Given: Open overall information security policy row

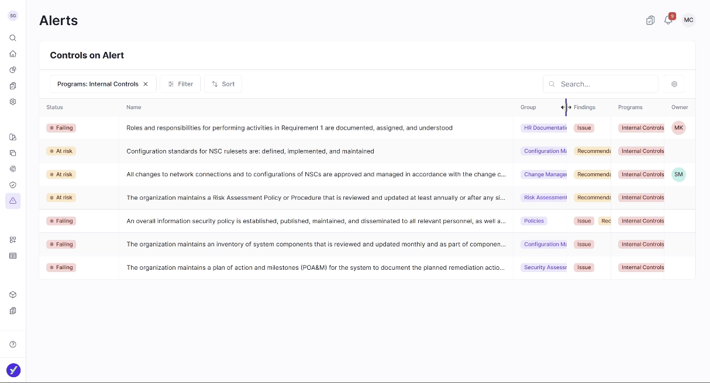Looking at the screenshot, I should tap(367, 221).
